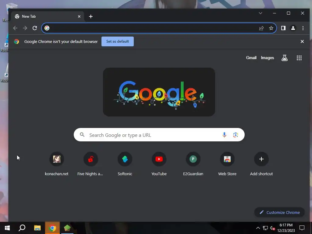Focus the Search Google or type a URL box
Viewport: 312px width, 234px height.
pyautogui.click(x=159, y=135)
